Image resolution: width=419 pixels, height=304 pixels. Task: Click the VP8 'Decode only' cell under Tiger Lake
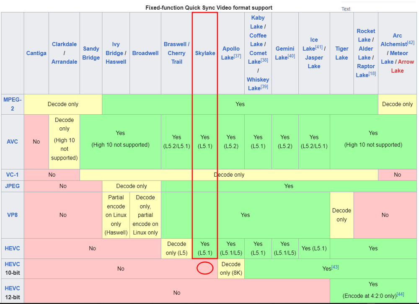(x=341, y=215)
